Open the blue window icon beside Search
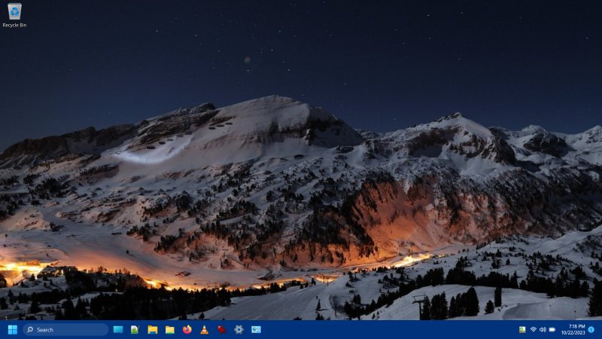The width and height of the screenshot is (602, 339). 118,329
